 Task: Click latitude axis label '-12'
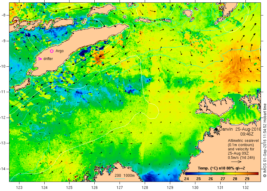(3, 118)
